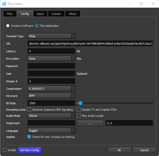
Task: Toggle Play Audio Locally checkbox
Action: coord(79,116)
